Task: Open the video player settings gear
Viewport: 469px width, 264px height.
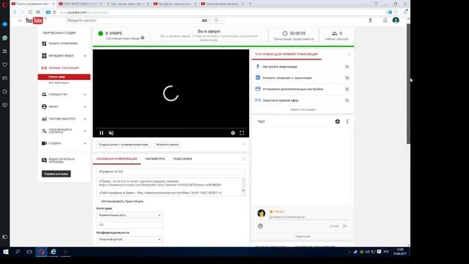Action: 233,133
